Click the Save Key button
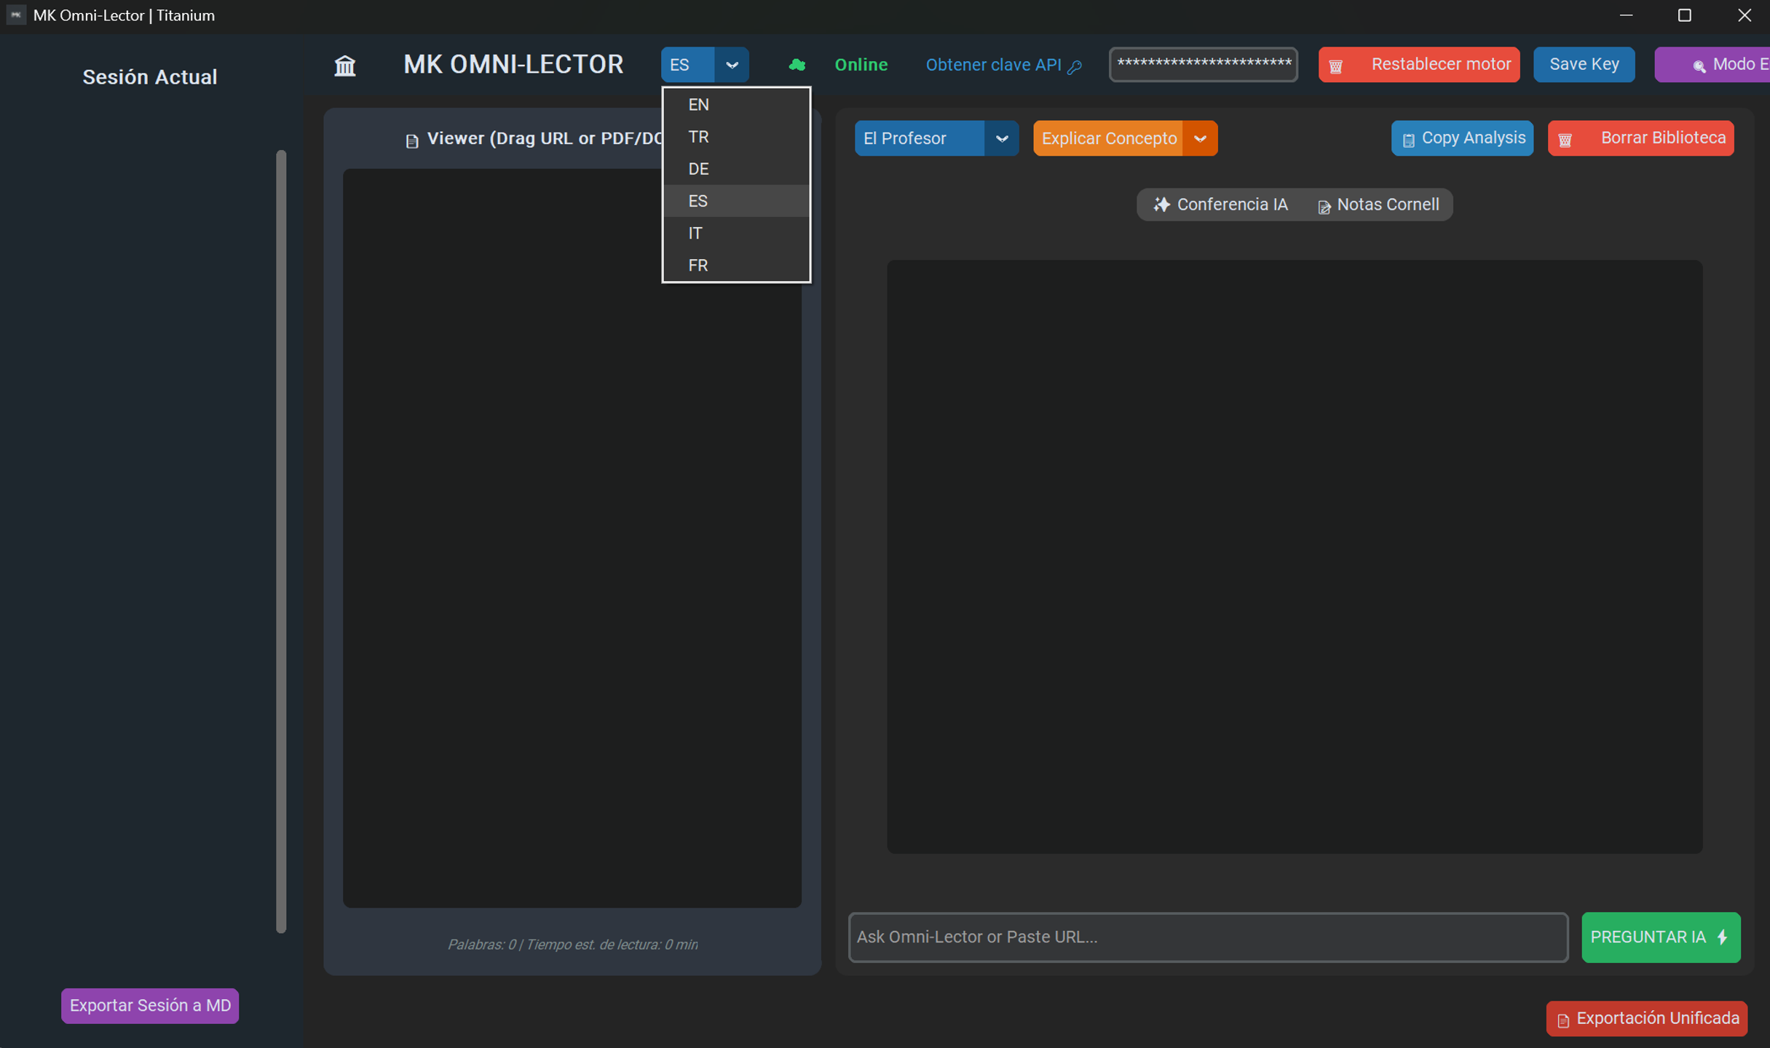This screenshot has width=1770, height=1048. [x=1584, y=65]
